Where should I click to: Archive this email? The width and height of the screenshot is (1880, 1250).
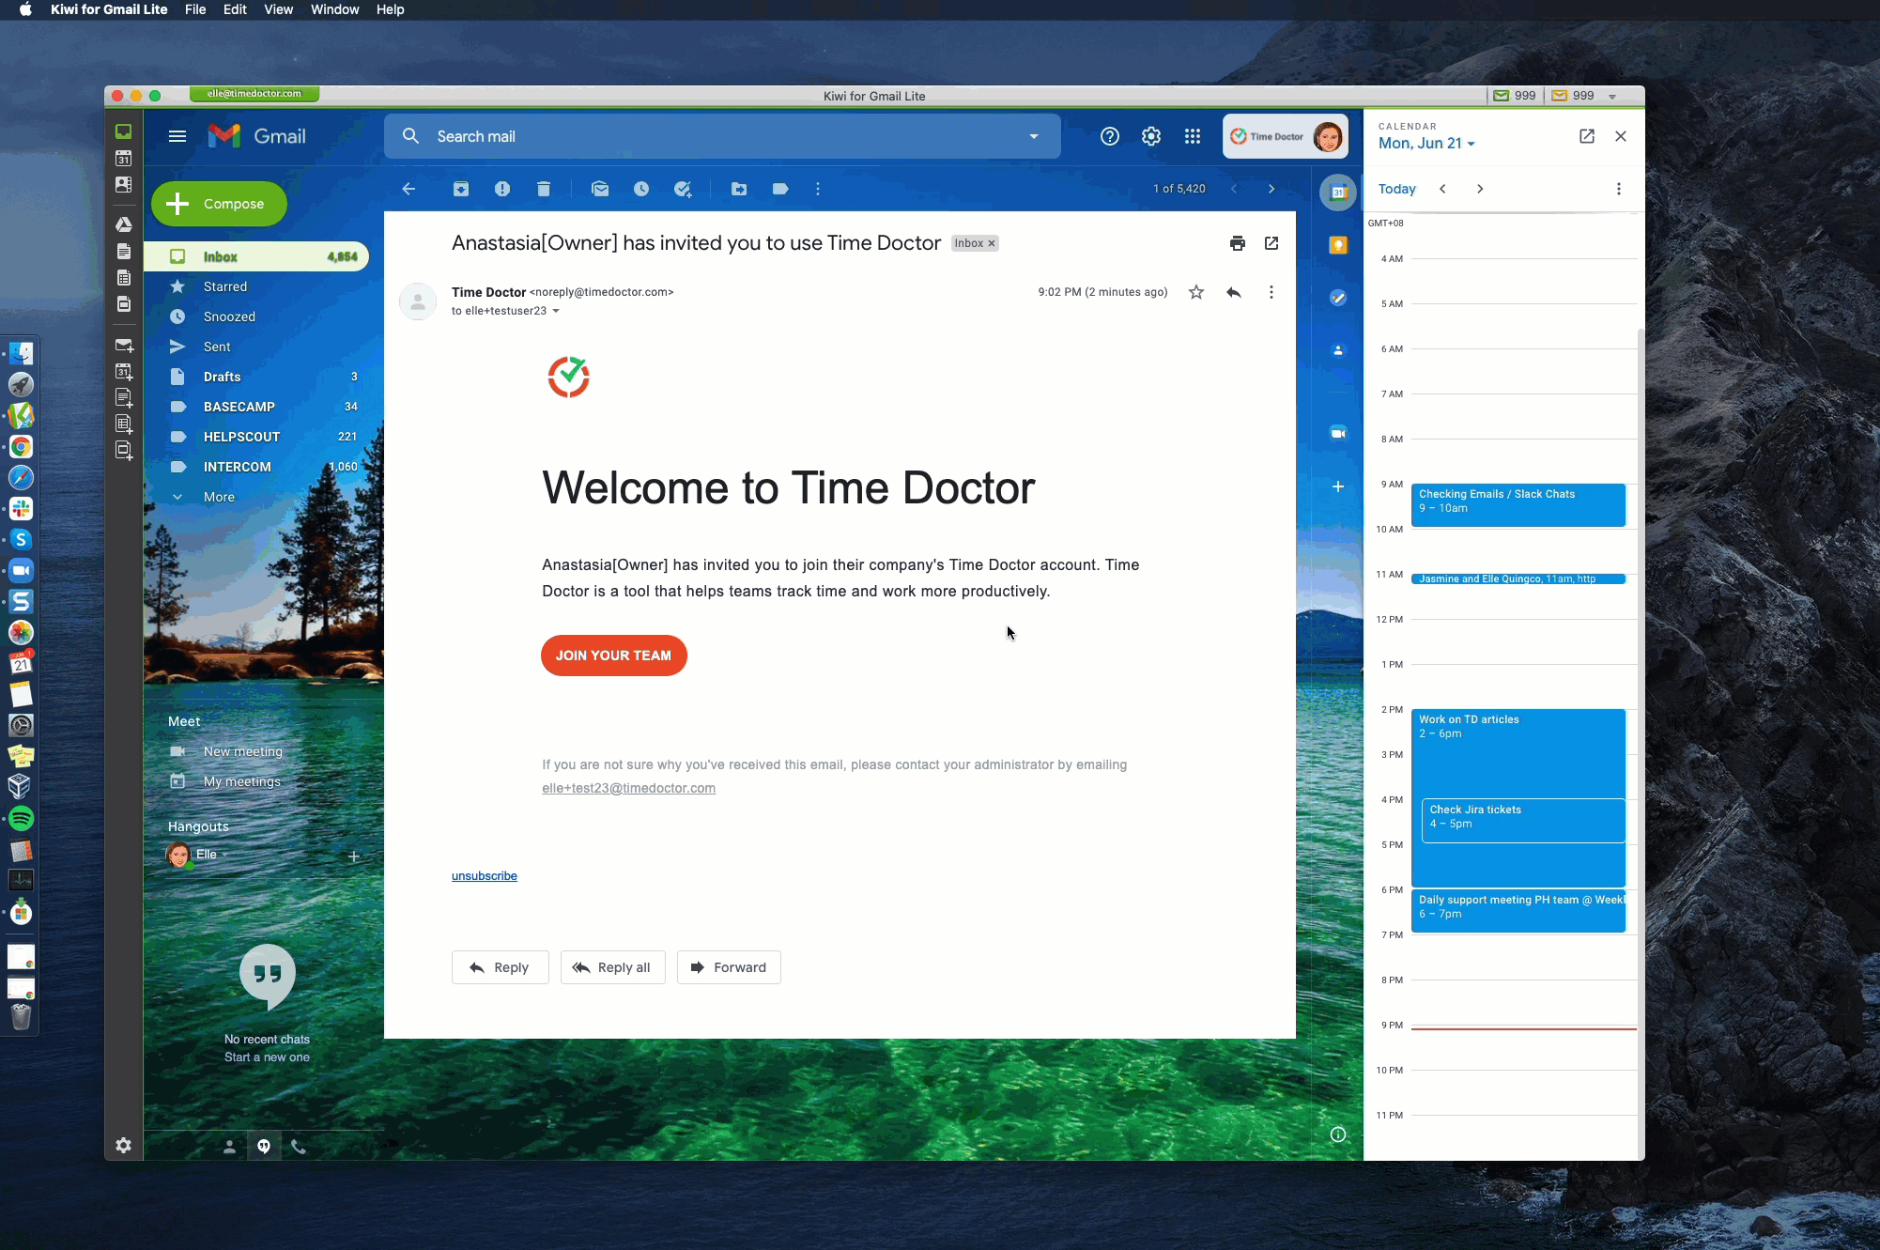tap(461, 189)
